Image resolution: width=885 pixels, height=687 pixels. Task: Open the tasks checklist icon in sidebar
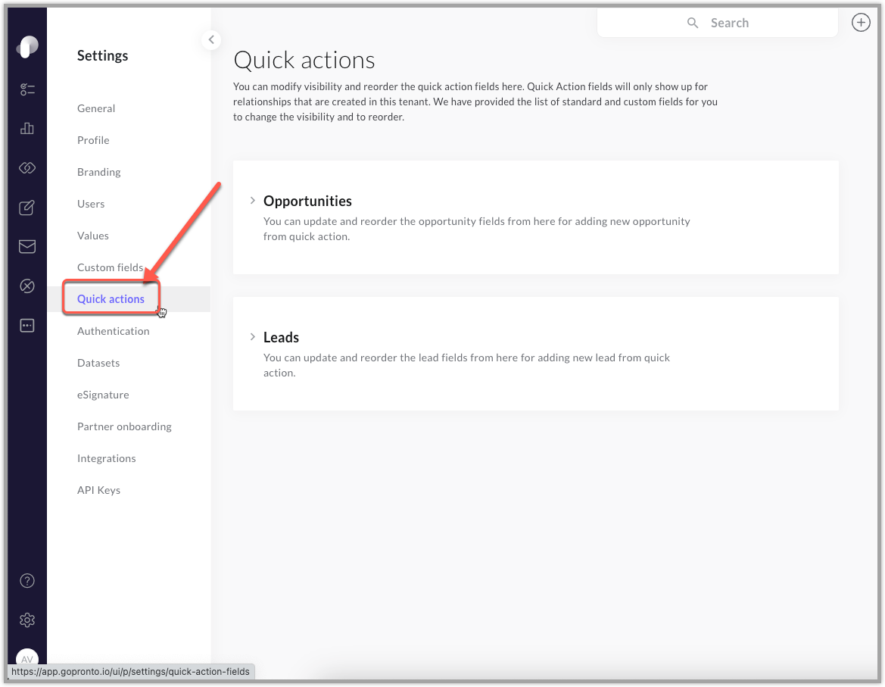click(27, 89)
